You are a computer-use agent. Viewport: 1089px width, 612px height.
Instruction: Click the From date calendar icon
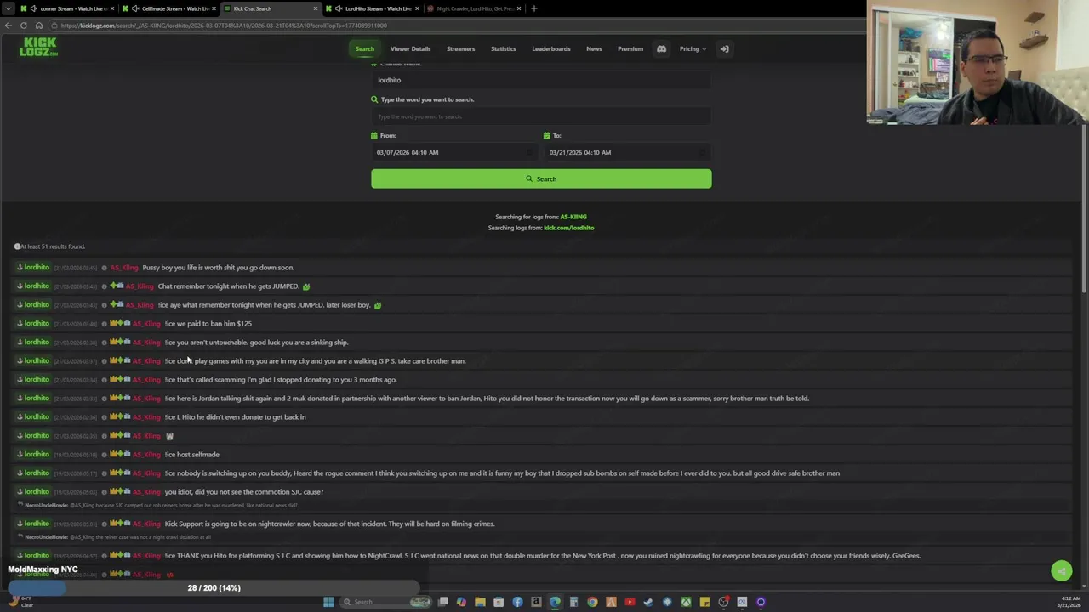point(373,135)
